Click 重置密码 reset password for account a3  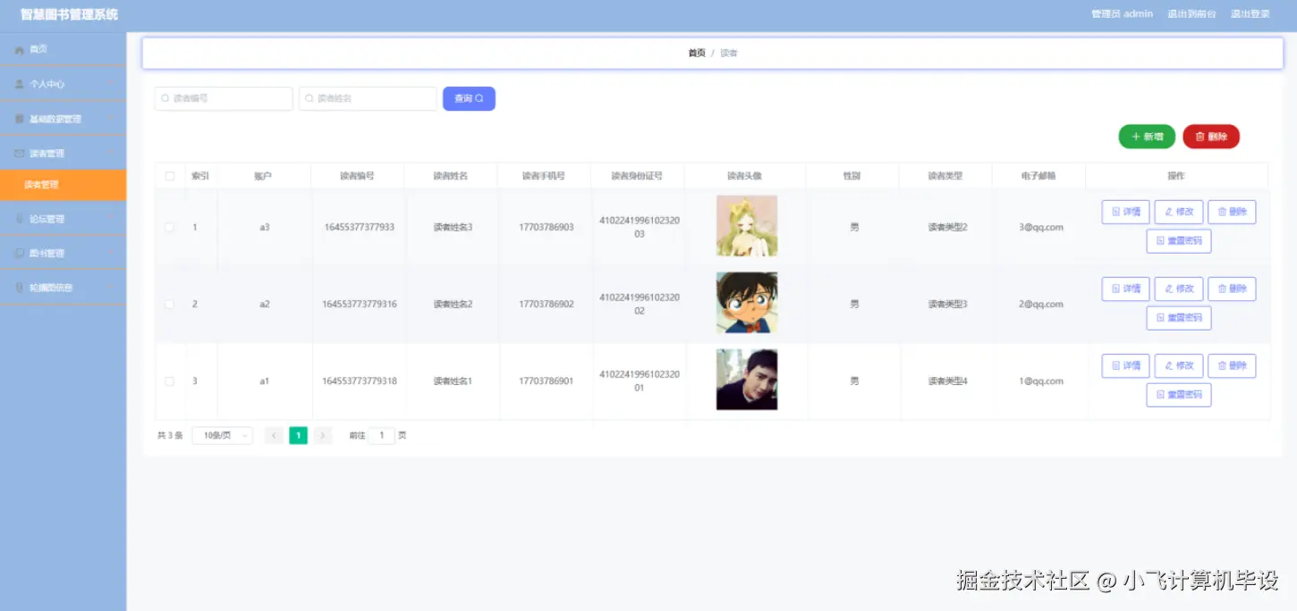(1179, 241)
